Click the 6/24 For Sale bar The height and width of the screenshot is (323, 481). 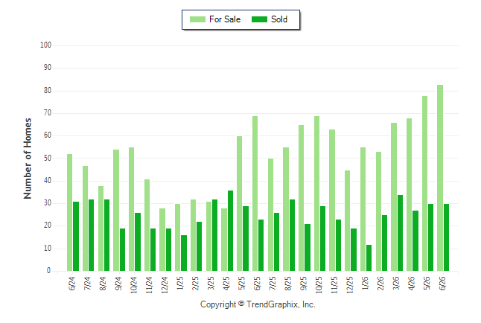click(70, 212)
